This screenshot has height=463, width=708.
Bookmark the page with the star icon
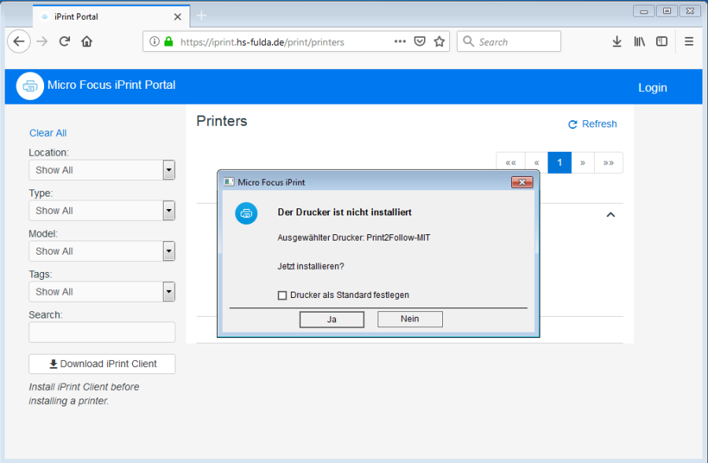[x=439, y=41]
